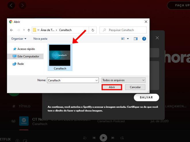The width and height of the screenshot is (190, 142).
Task: Close the Spotify edit details dialog
Action: point(157,38)
